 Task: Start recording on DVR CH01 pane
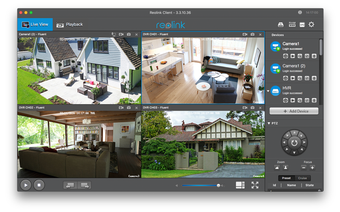[245, 34]
